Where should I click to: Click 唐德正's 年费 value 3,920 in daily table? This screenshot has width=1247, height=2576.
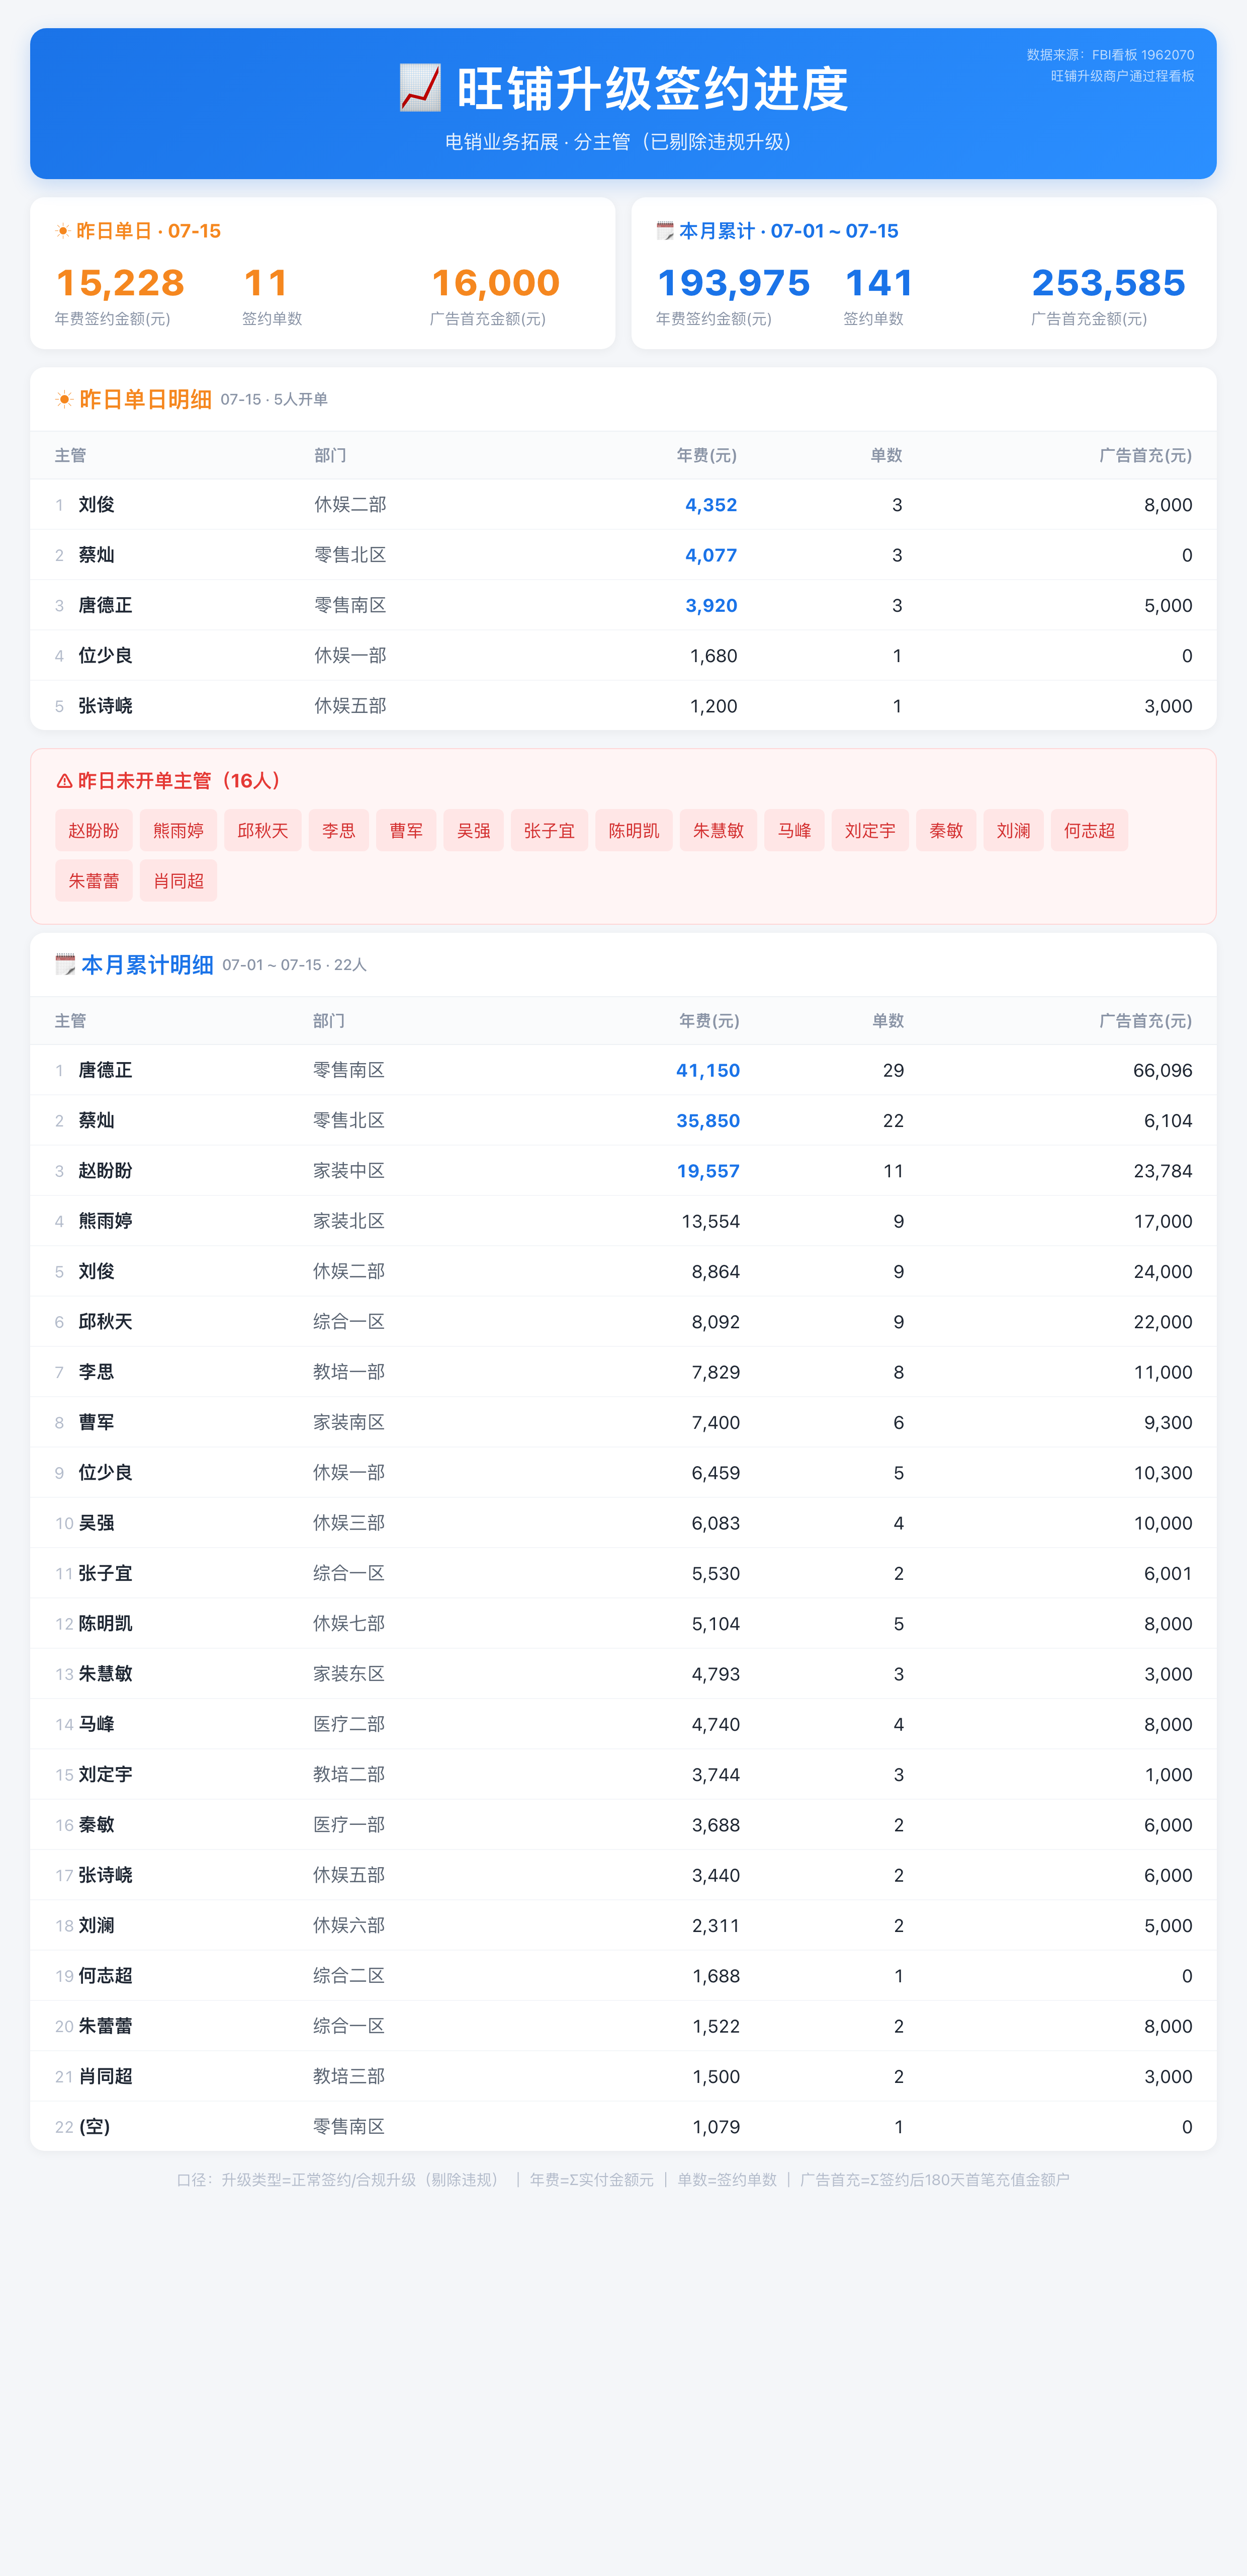coord(711,606)
